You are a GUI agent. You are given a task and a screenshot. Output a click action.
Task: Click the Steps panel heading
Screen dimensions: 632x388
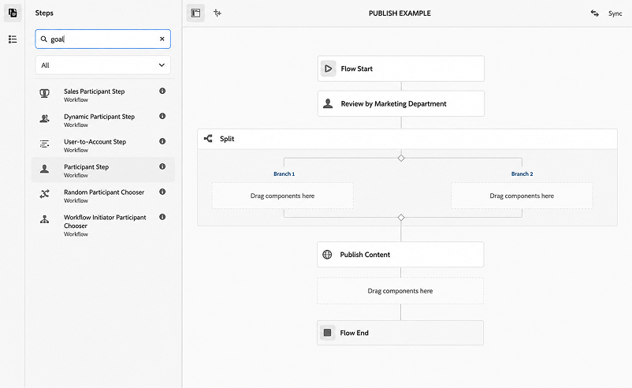[x=44, y=13]
